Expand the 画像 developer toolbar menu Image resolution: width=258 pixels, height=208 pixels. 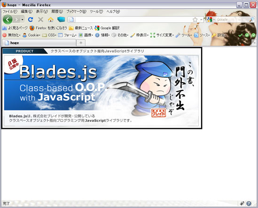coord(86,35)
